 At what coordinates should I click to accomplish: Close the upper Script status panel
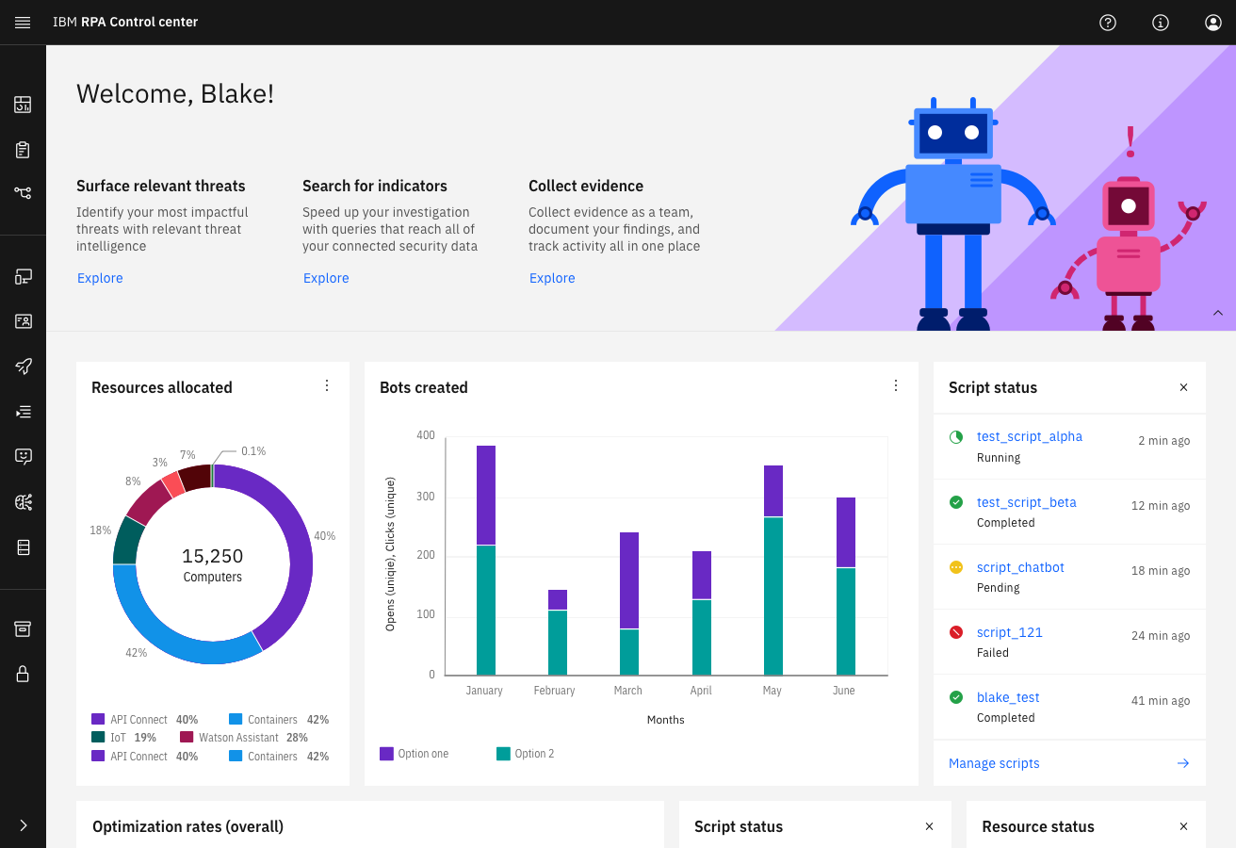(1184, 387)
